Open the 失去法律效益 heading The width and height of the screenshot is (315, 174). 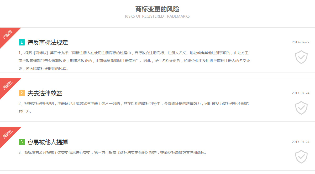click(x=45, y=93)
